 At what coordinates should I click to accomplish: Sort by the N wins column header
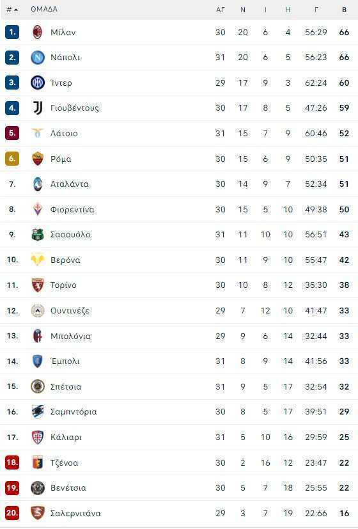coord(243,10)
